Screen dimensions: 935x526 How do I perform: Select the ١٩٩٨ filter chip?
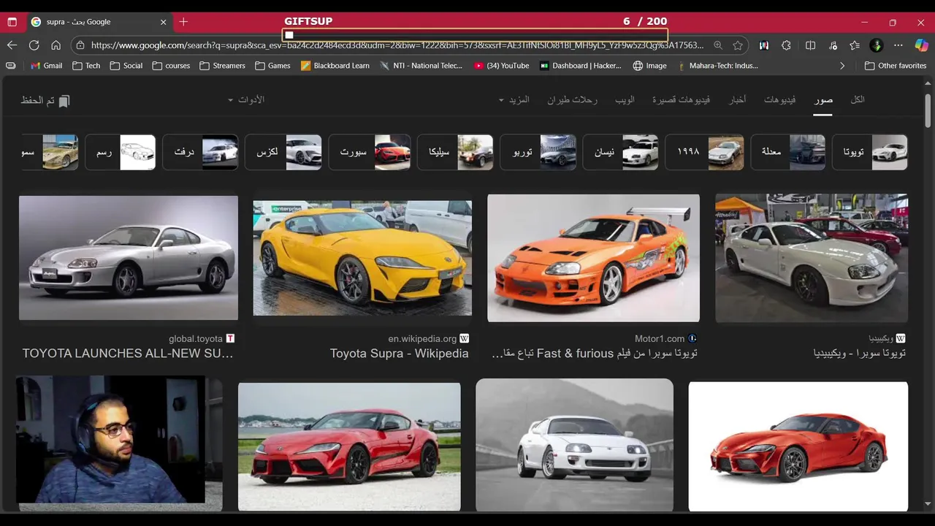704,152
